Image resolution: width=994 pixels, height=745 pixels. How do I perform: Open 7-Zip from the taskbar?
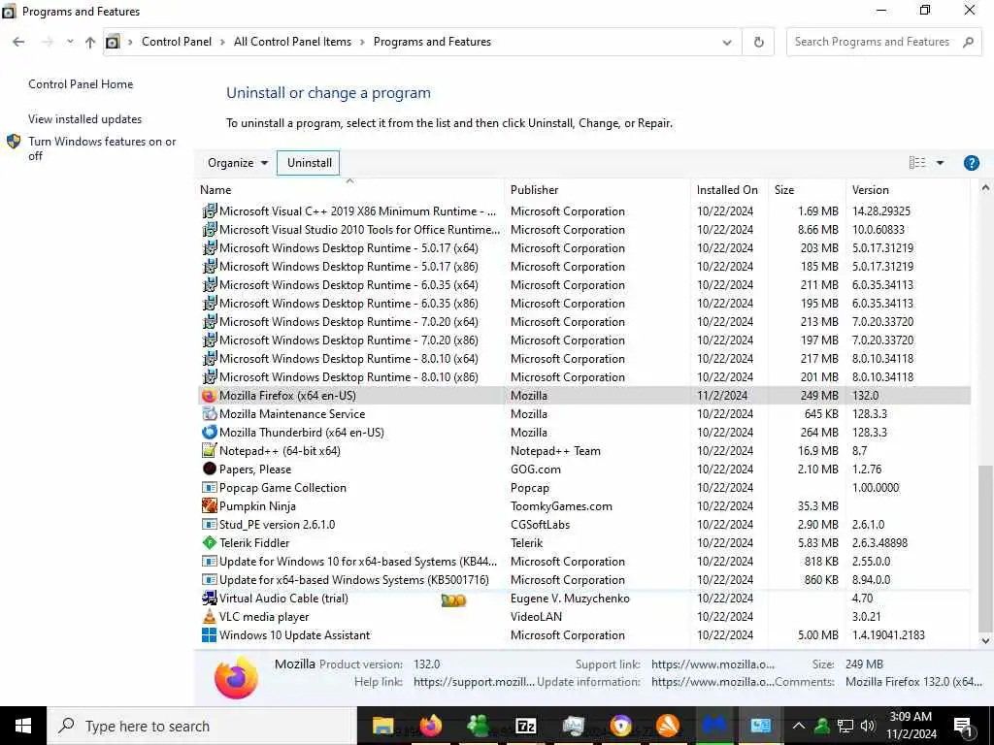(525, 726)
